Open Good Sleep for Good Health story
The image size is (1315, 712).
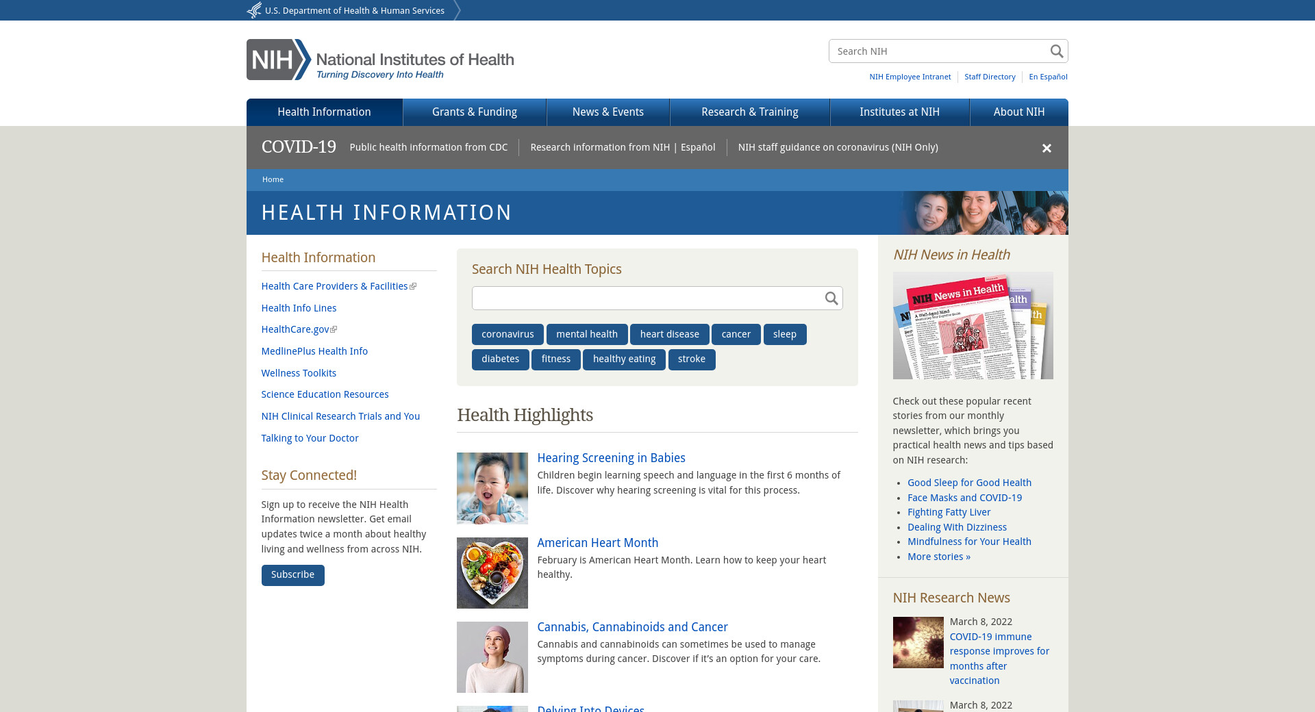click(x=969, y=483)
